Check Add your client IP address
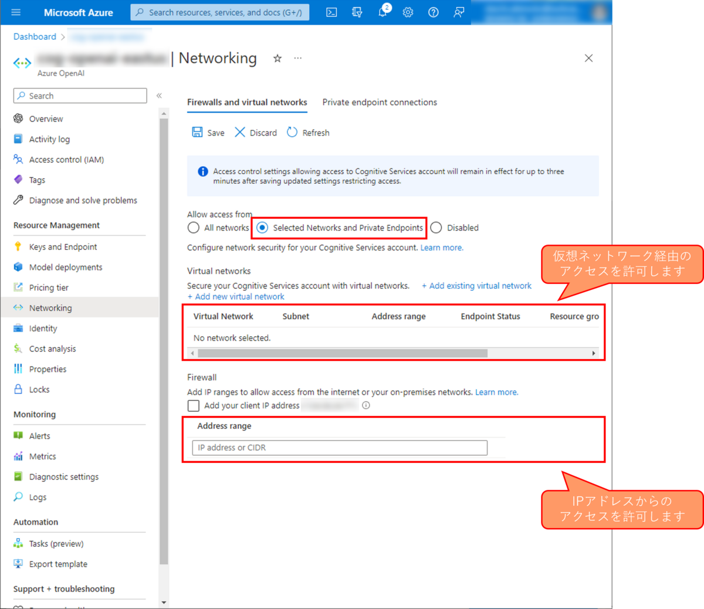This screenshot has width=704, height=609. pos(194,405)
